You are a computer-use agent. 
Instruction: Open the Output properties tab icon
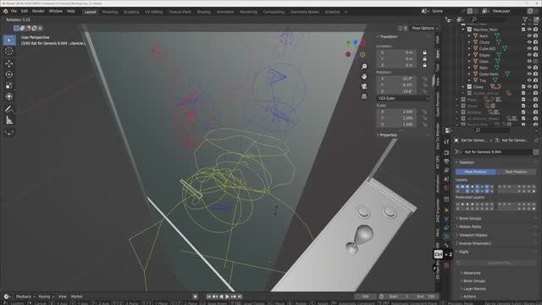(x=446, y=162)
